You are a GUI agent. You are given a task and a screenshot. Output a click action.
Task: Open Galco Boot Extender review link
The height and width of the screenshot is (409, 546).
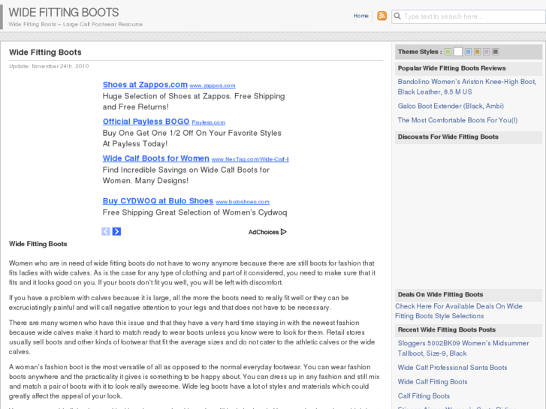click(x=451, y=106)
